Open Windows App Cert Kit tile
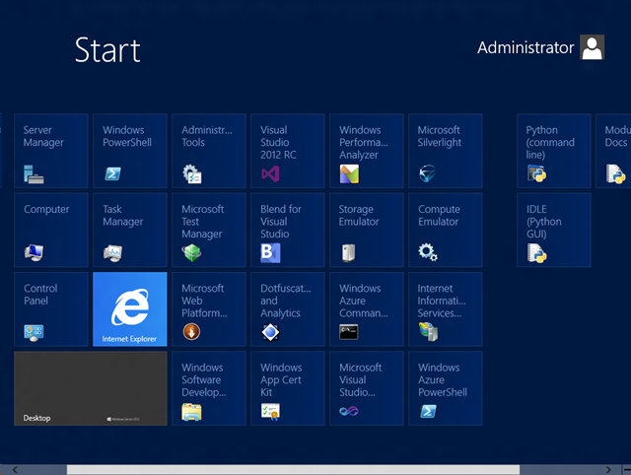Image resolution: width=631 pixels, height=475 pixels. click(x=288, y=388)
